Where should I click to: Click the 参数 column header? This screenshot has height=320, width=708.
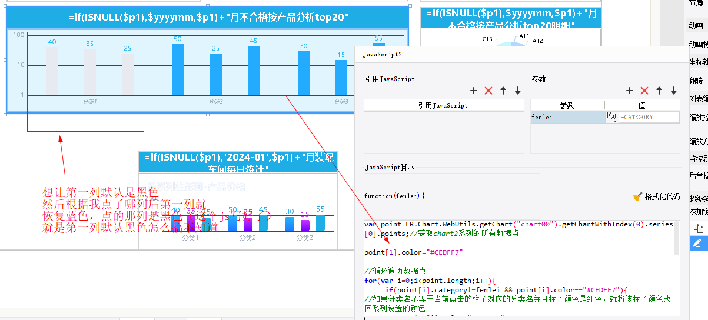[567, 105]
